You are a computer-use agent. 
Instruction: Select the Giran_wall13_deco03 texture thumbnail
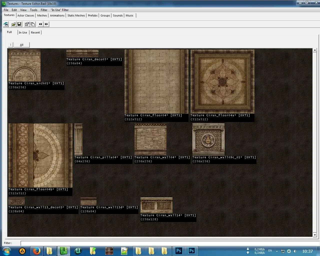tap(16, 201)
